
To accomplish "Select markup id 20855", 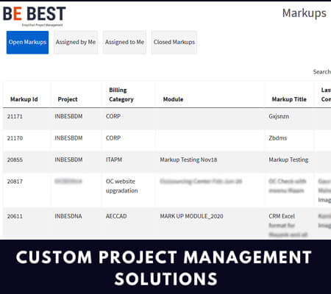I will [x=15, y=159].
